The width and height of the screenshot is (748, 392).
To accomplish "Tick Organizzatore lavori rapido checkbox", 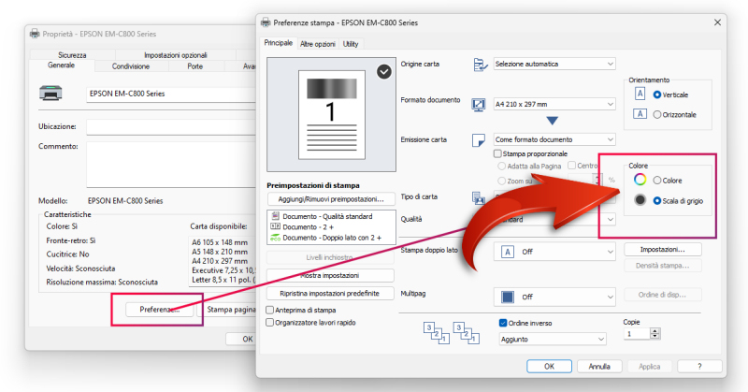I will coord(269,322).
